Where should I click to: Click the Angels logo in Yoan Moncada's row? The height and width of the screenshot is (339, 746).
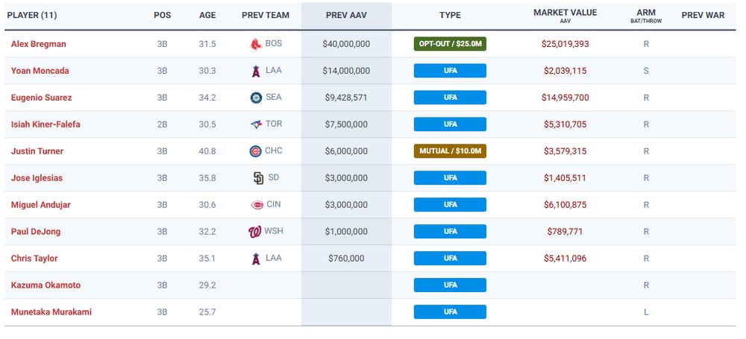256,71
